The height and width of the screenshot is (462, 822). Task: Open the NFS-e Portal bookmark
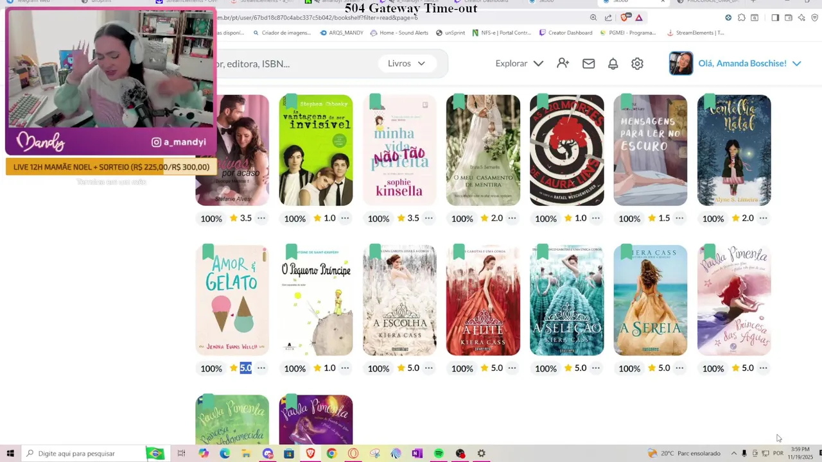(502, 33)
